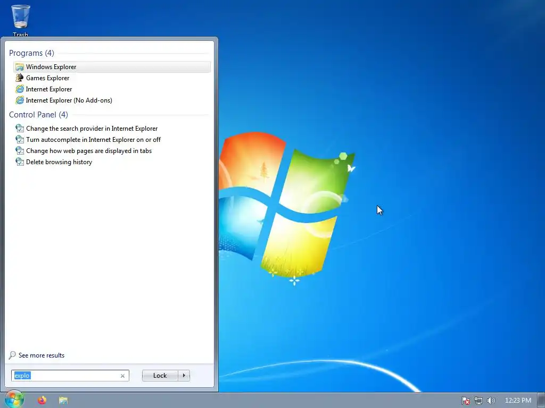Open 'Change how web pages are displayed in tabs'
Image resolution: width=545 pixels, height=408 pixels.
tap(112, 150)
